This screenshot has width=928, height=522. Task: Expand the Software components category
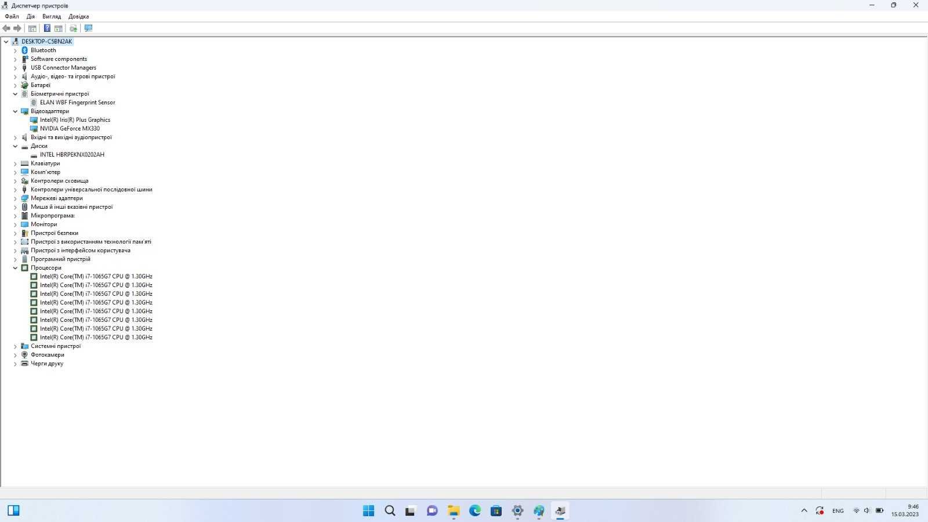pyautogui.click(x=16, y=59)
